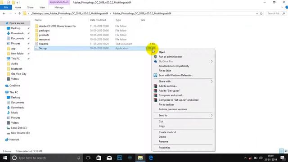Go up one folder level arrow

(20, 13)
